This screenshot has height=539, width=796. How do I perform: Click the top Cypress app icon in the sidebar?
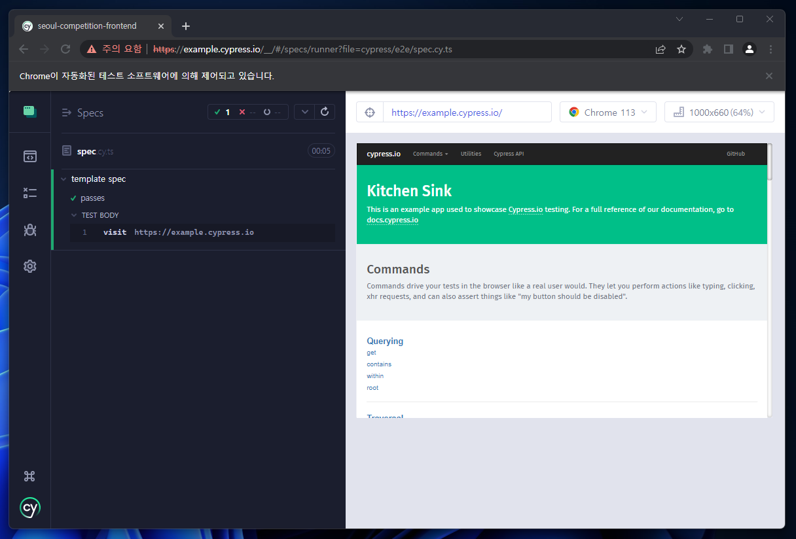29,111
